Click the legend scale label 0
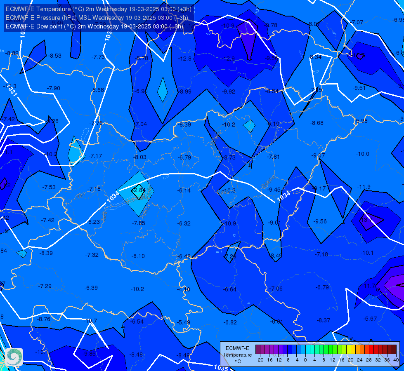This screenshot has width=404, height=371. click(305, 360)
